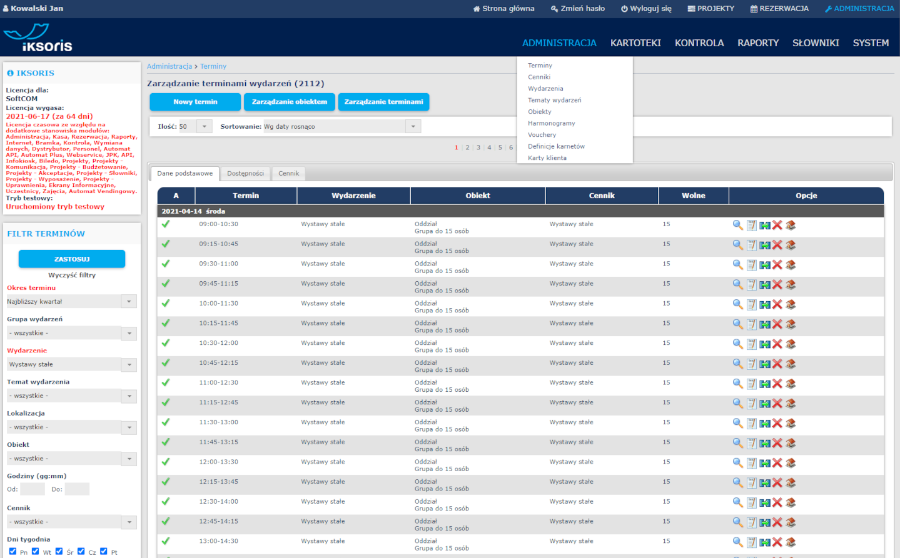Click the Nowy termin button

(x=195, y=102)
